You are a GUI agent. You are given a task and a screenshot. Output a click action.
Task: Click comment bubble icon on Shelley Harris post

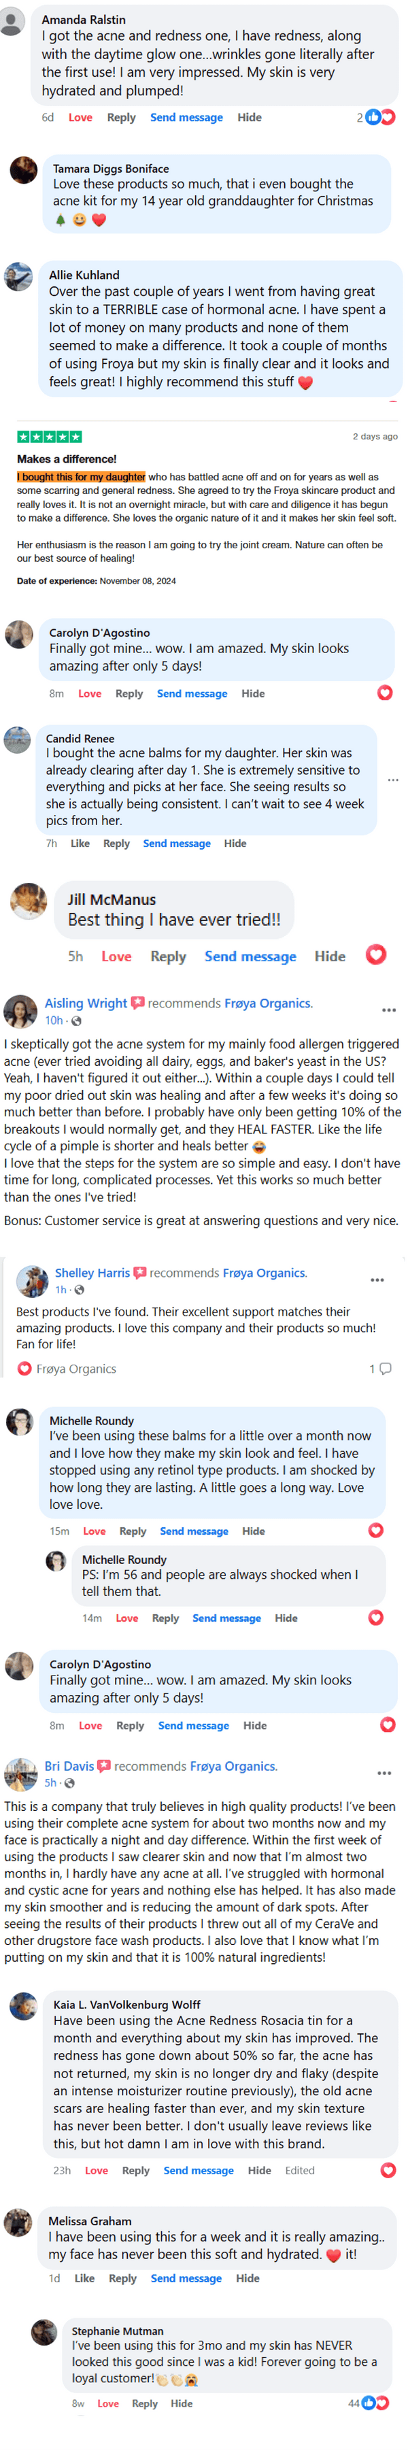tap(385, 1368)
